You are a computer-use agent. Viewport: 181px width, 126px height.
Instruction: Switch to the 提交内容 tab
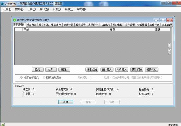click(31, 25)
